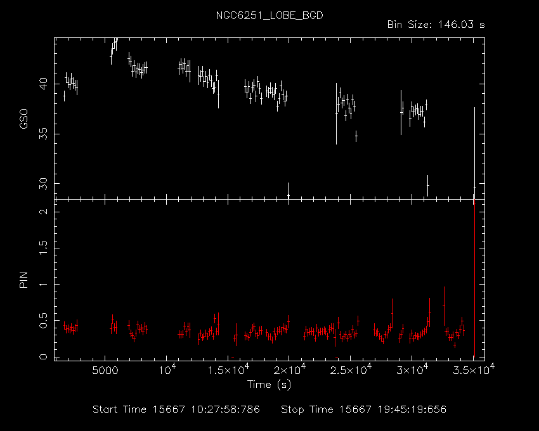Click the GSO axis value 35
Screen dimensions: 539x431
(43, 134)
